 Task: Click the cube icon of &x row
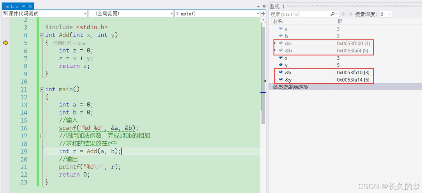281,72
